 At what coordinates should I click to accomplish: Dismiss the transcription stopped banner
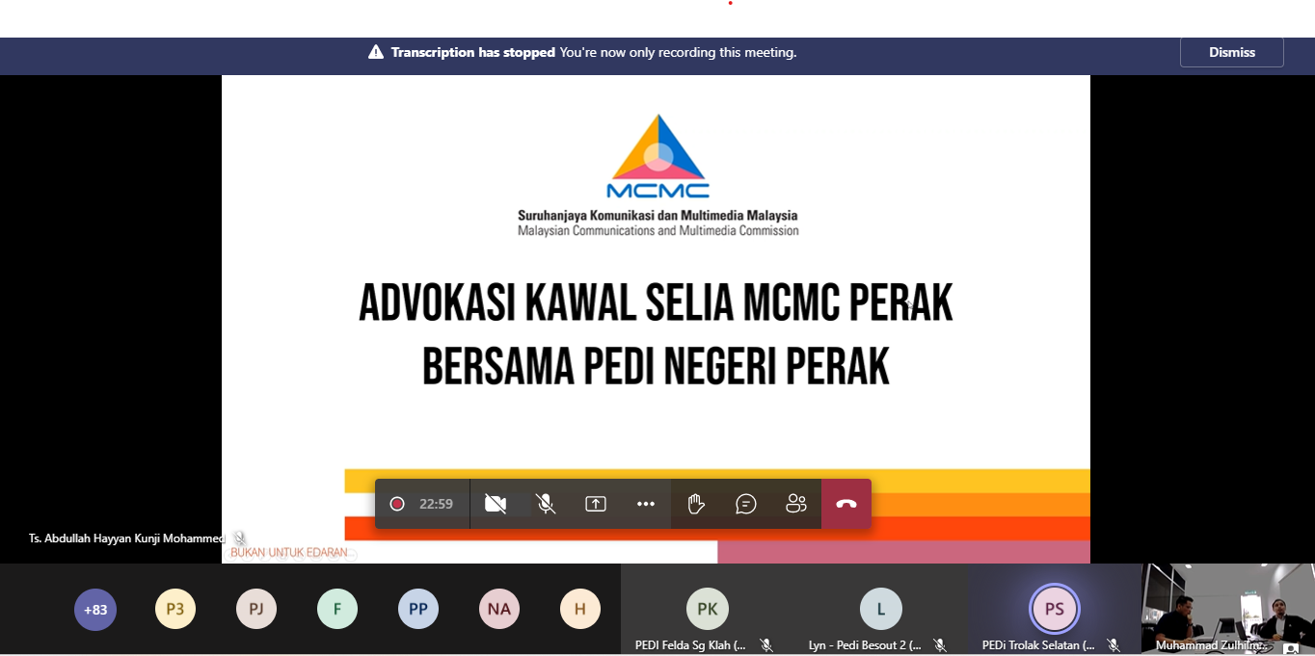pos(1231,52)
